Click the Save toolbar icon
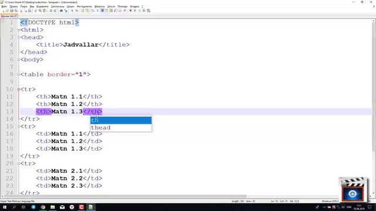376x211 pixels. point(12,11)
